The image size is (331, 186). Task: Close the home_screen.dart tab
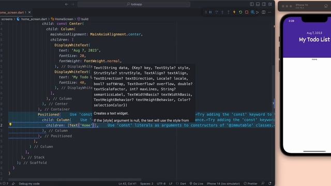[x=29, y=12]
